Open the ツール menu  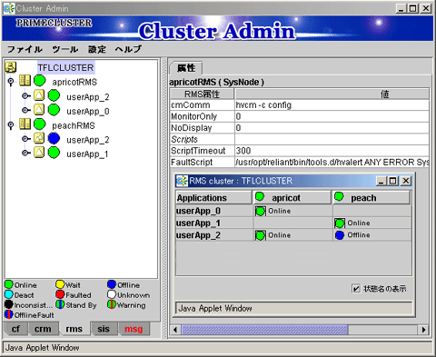coord(65,49)
